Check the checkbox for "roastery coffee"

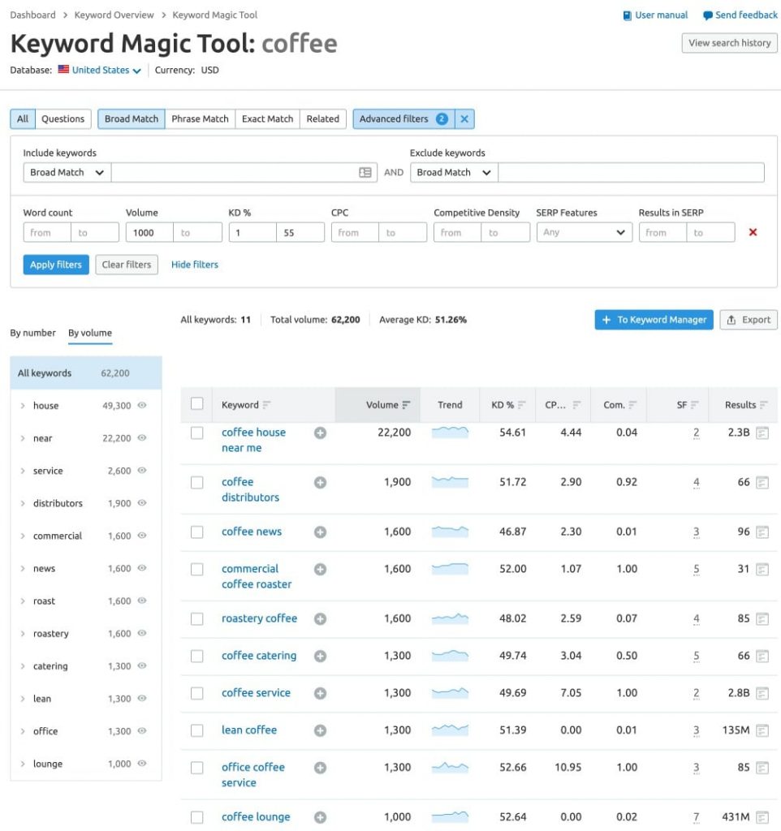coord(196,618)
